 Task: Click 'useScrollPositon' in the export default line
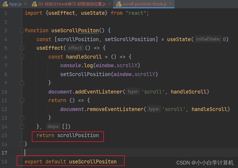point(93,162)
